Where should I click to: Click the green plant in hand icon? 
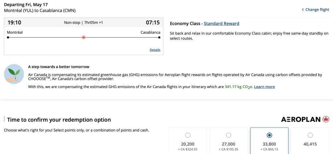pos(14,74)
